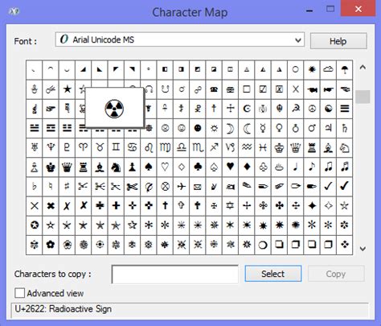Select the black star character in second row
The image size is (381, 326).
tap(67, 89)
